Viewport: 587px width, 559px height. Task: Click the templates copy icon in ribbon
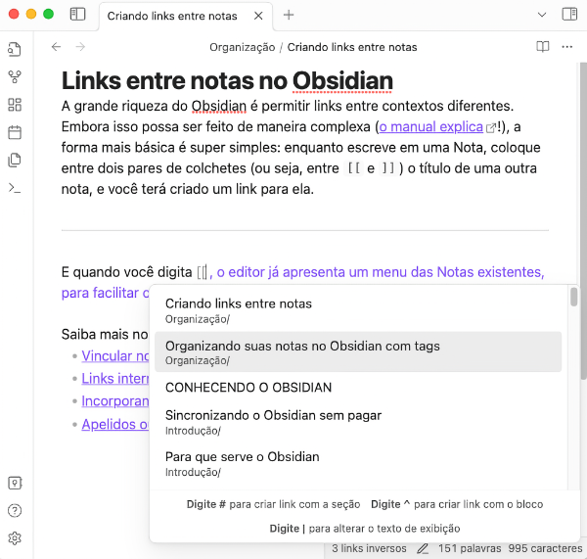click(x=15, y=160)
